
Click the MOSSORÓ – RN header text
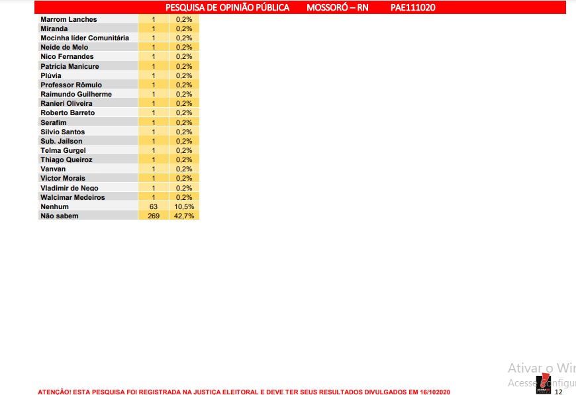point(337,8)
